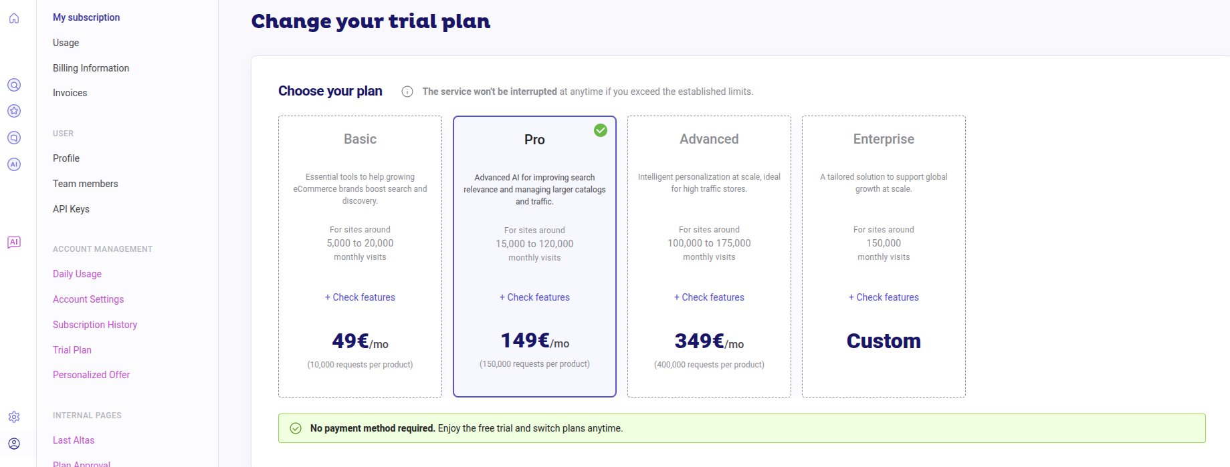Open the settings gear icon
The image size is (1230, 467).
[14, 417]
